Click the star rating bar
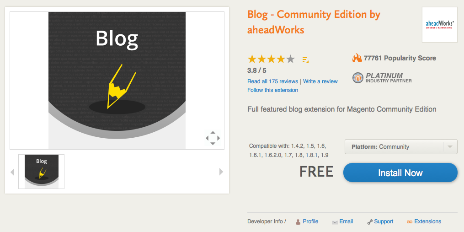464x232 pixels. [271, 59]
